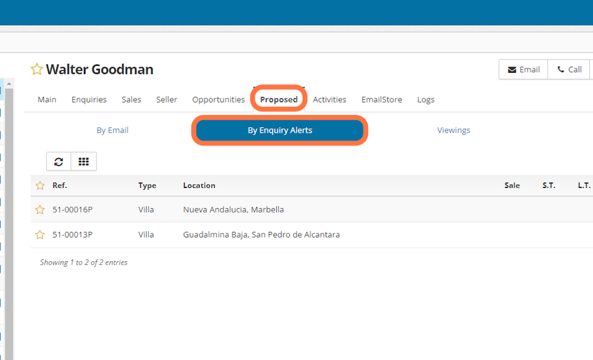Open the By Email view
The image size is (593, 360).
pyautogui.click(x=112, y=130)
